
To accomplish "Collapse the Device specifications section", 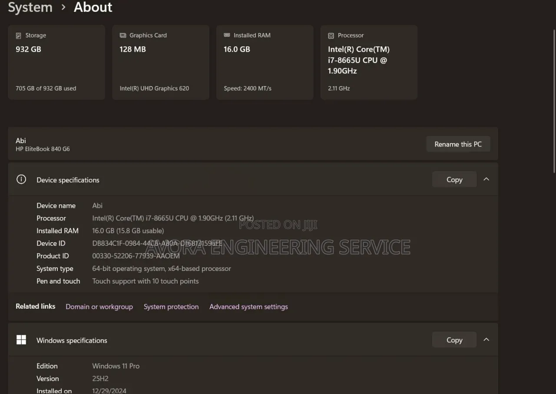I will click(486, 179).
